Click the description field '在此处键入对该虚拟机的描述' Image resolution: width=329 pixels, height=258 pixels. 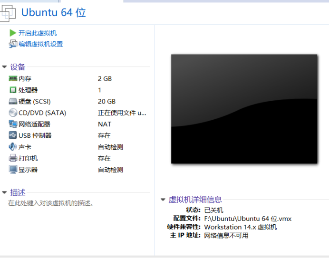tap(51, 203)
